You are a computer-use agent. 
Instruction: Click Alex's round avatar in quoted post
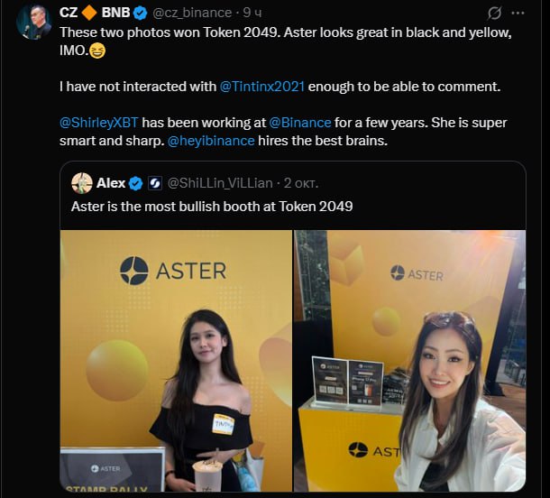pos(82,183)
